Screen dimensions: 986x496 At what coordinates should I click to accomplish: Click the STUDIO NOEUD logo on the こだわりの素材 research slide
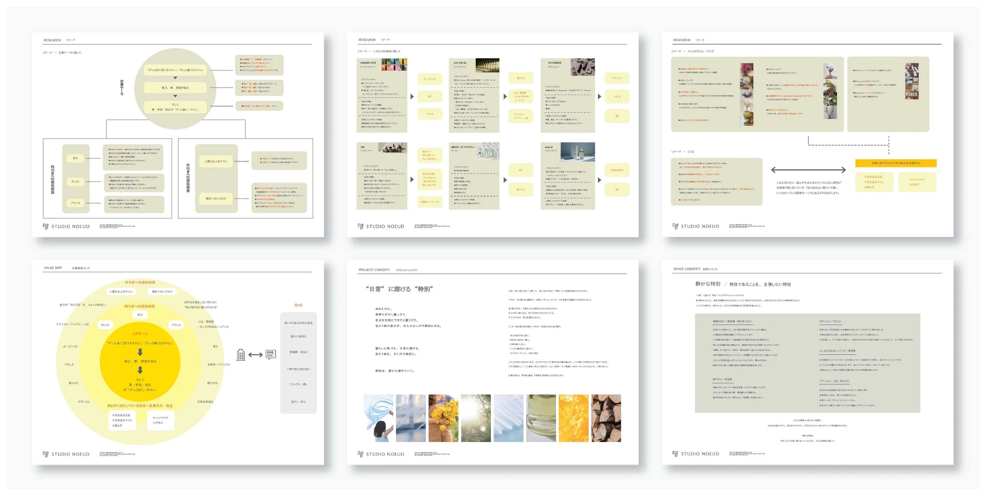[381, 226]
